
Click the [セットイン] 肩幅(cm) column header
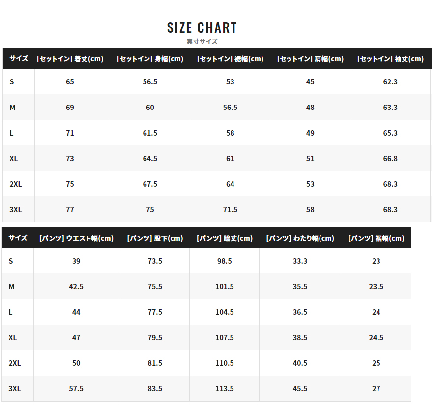tap(310, 59)
